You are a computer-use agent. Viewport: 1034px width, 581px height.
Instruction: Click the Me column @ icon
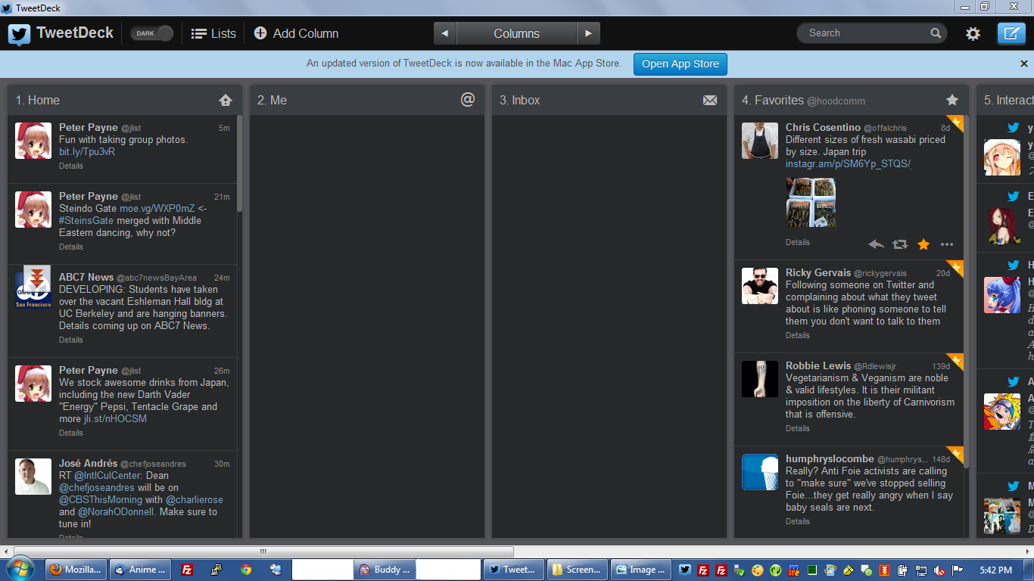click(468, 99)
